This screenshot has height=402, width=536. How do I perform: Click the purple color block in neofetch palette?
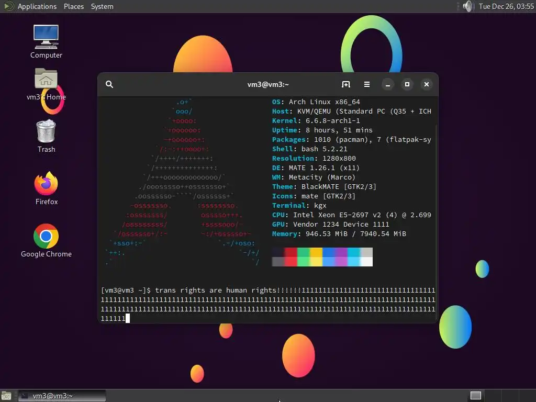[341, 256]
